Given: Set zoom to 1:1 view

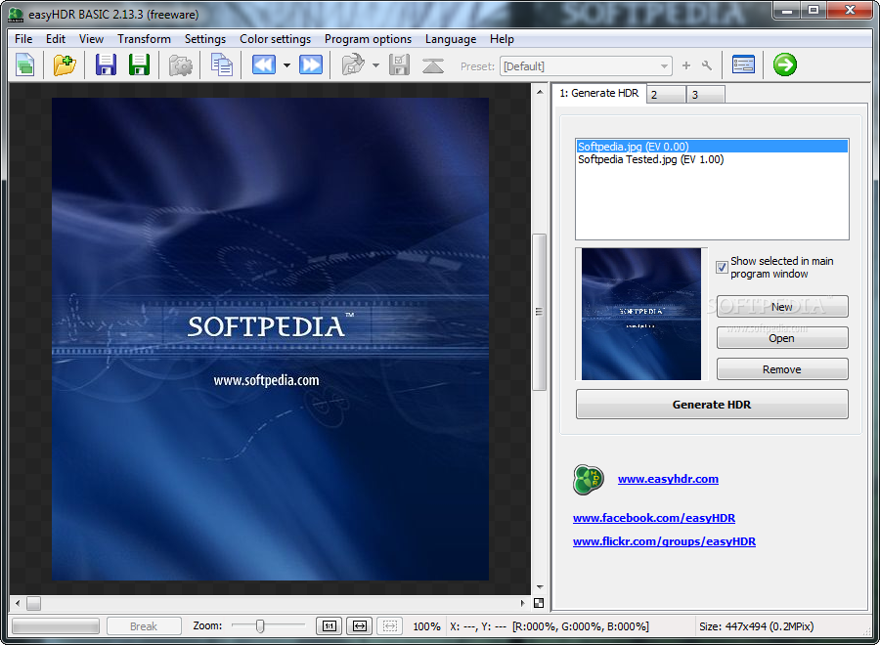Looking at the screenshot, I should [x=330, y=625].
